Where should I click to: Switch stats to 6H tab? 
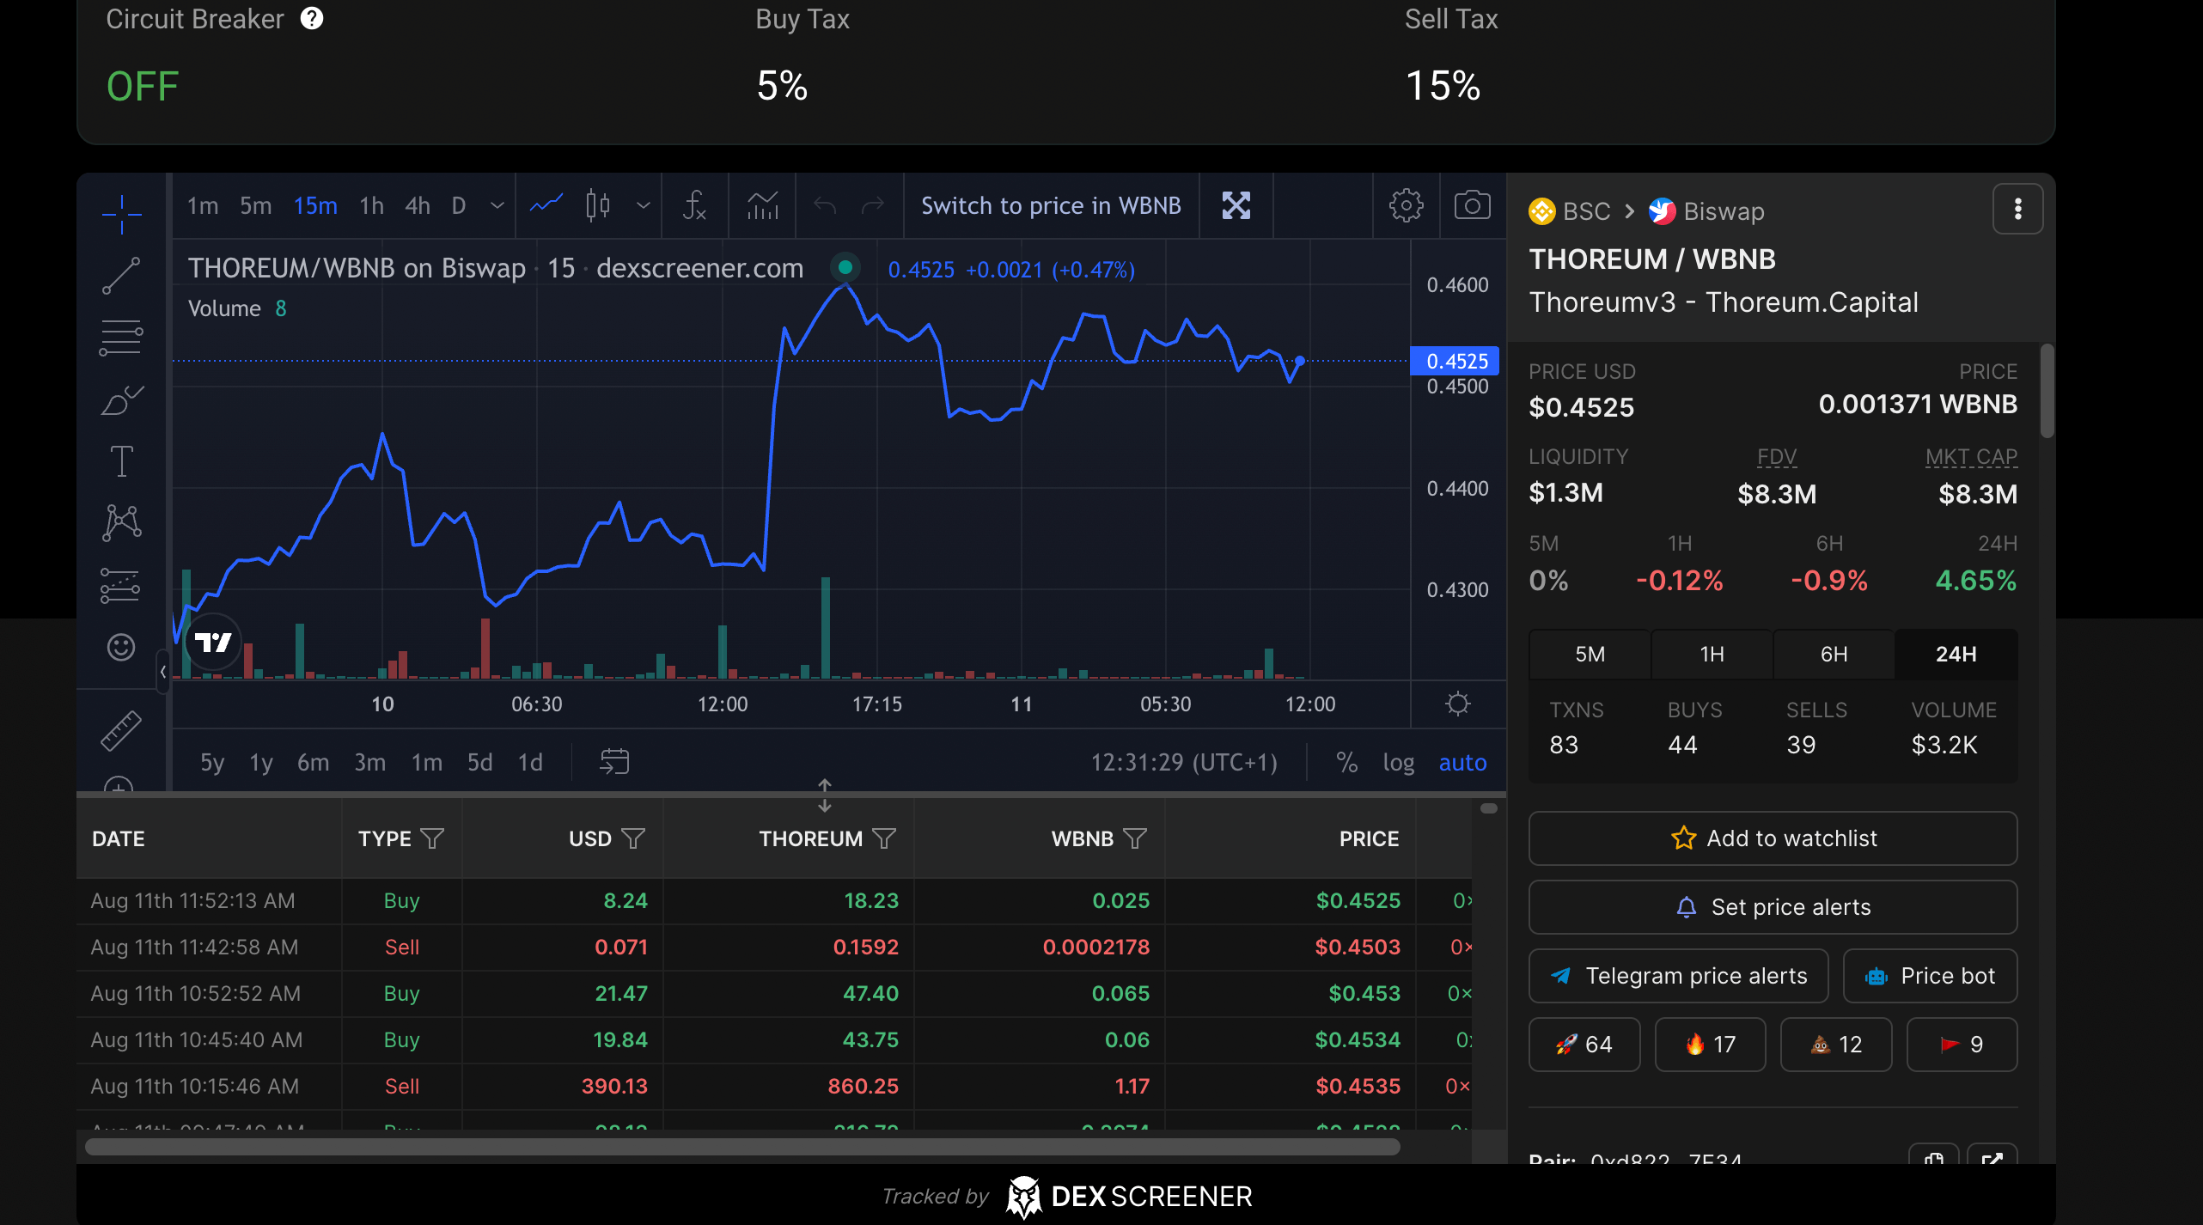coord(1834,654)
